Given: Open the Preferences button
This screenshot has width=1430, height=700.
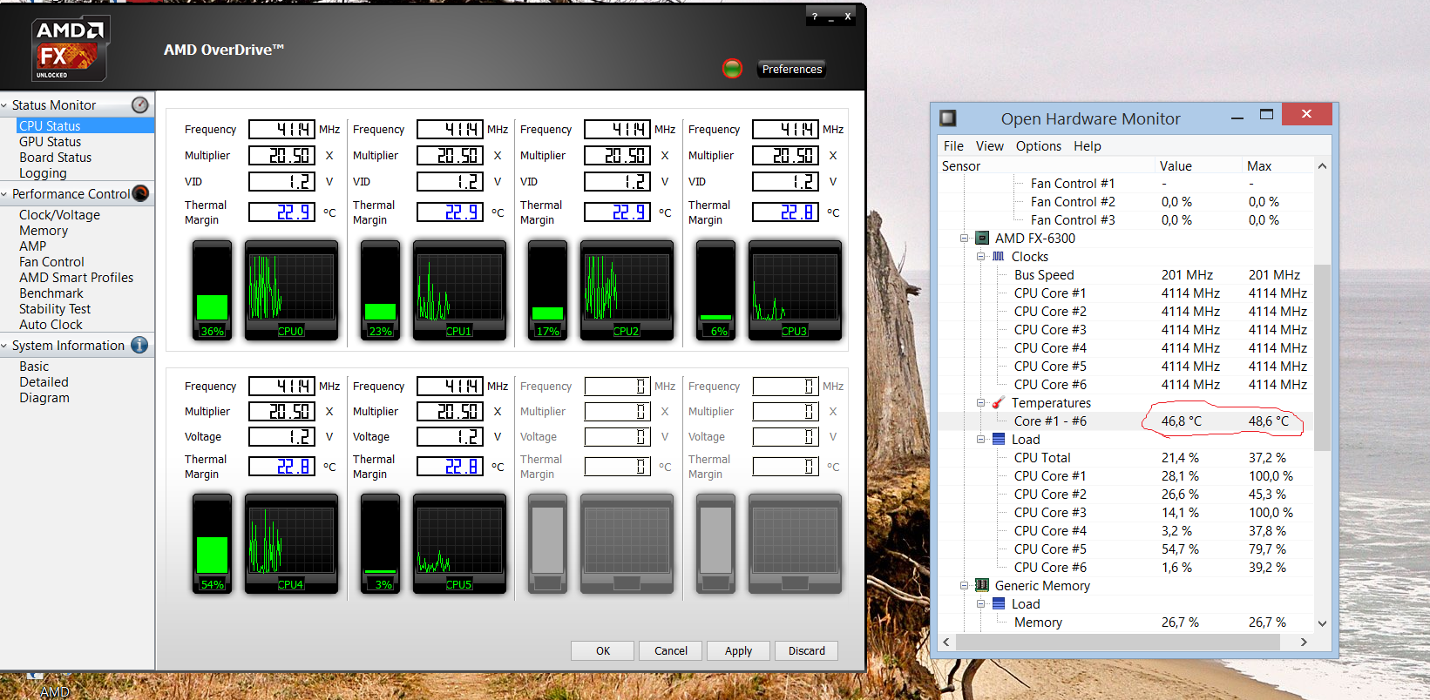Looking at the screenshot, I should (791, 70).
